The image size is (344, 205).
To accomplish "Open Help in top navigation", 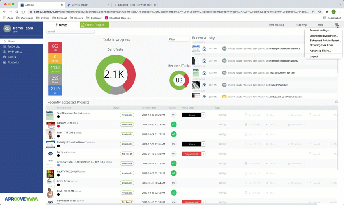I will (321, 25).
